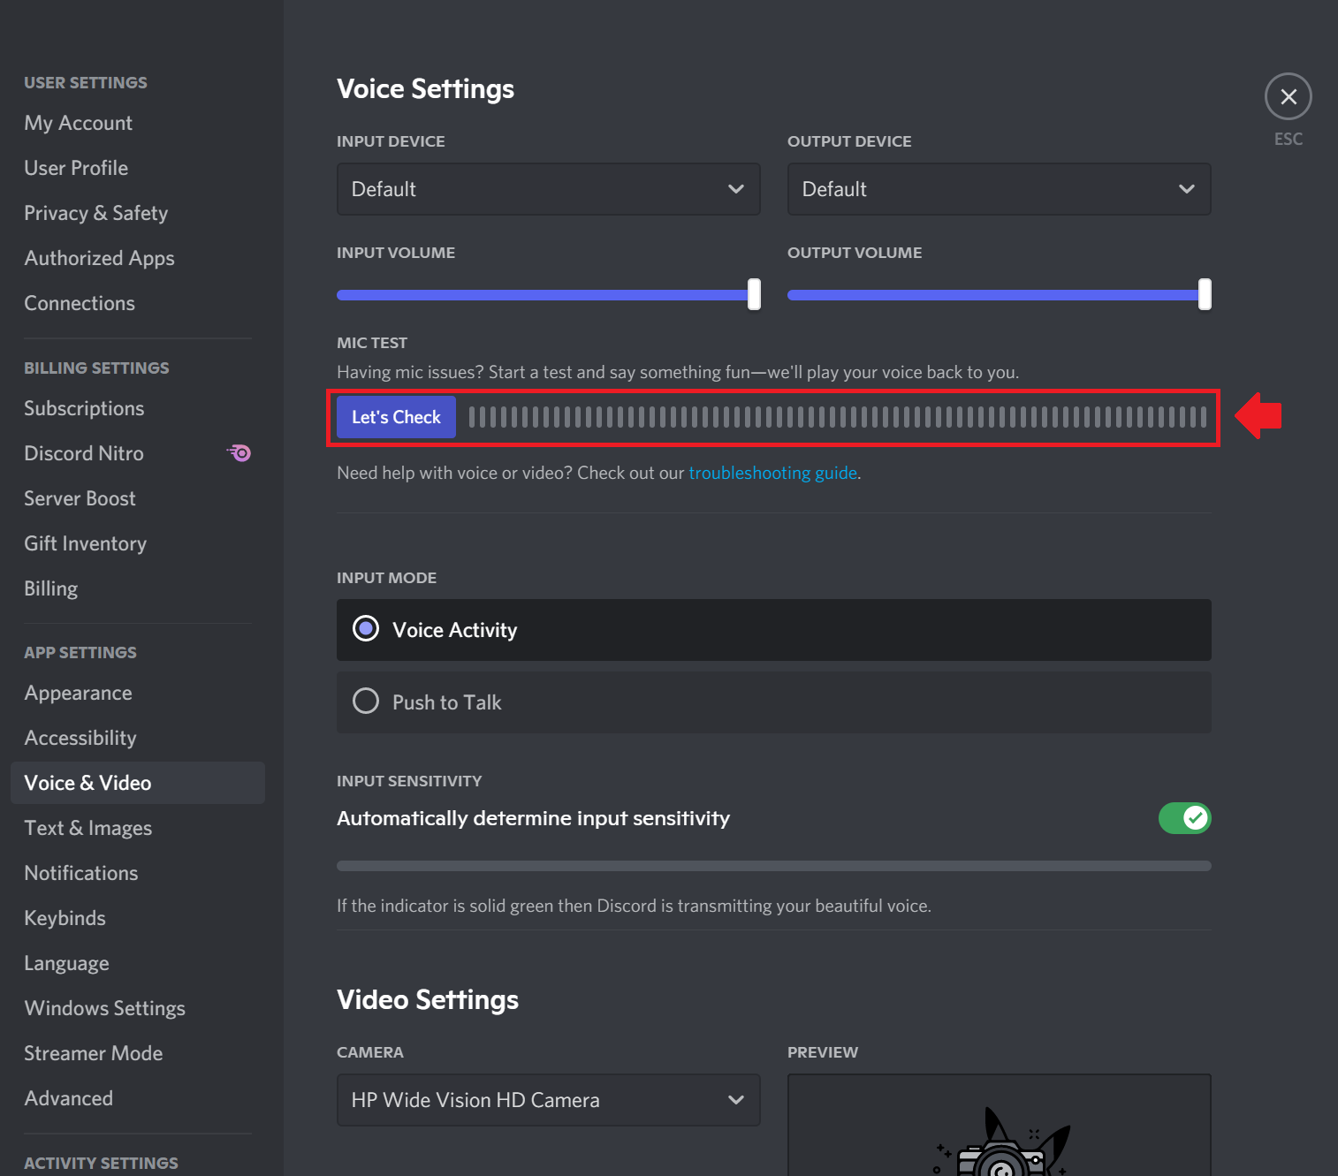
Task: Click the Nitro icon beside Discord Nitro
Action: click(239, 453)
